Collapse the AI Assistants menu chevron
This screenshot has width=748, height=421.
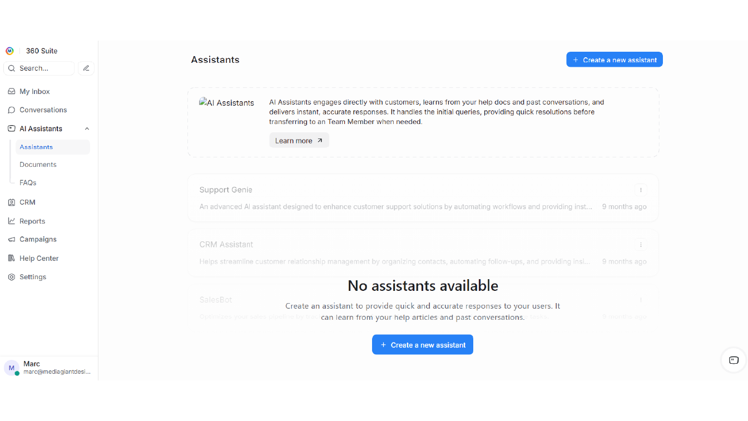(87, 128)
